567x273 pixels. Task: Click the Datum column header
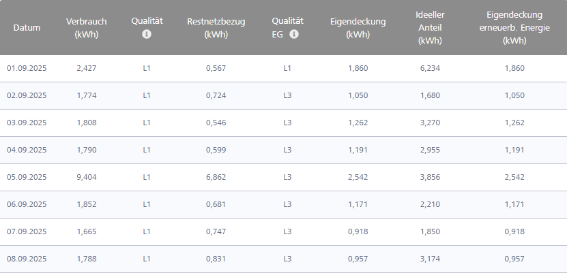coord(27,28)
